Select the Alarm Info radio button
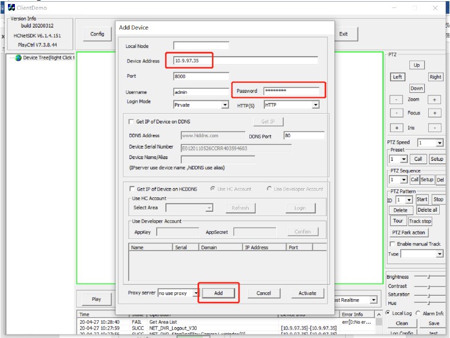450x338 pixels. [x=419, y=313]
